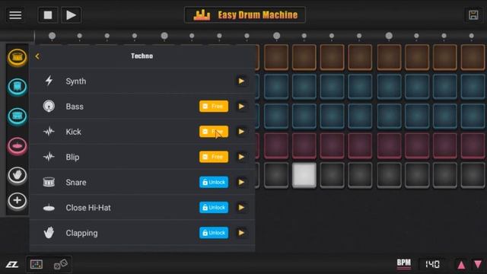
Task: Choose the Snare sound
Action: (142, 183)
